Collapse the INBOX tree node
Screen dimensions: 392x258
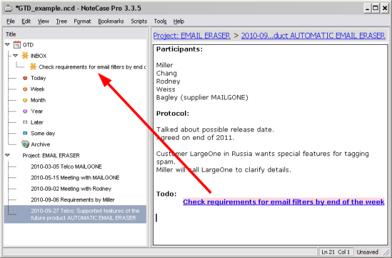coord(16,55)
